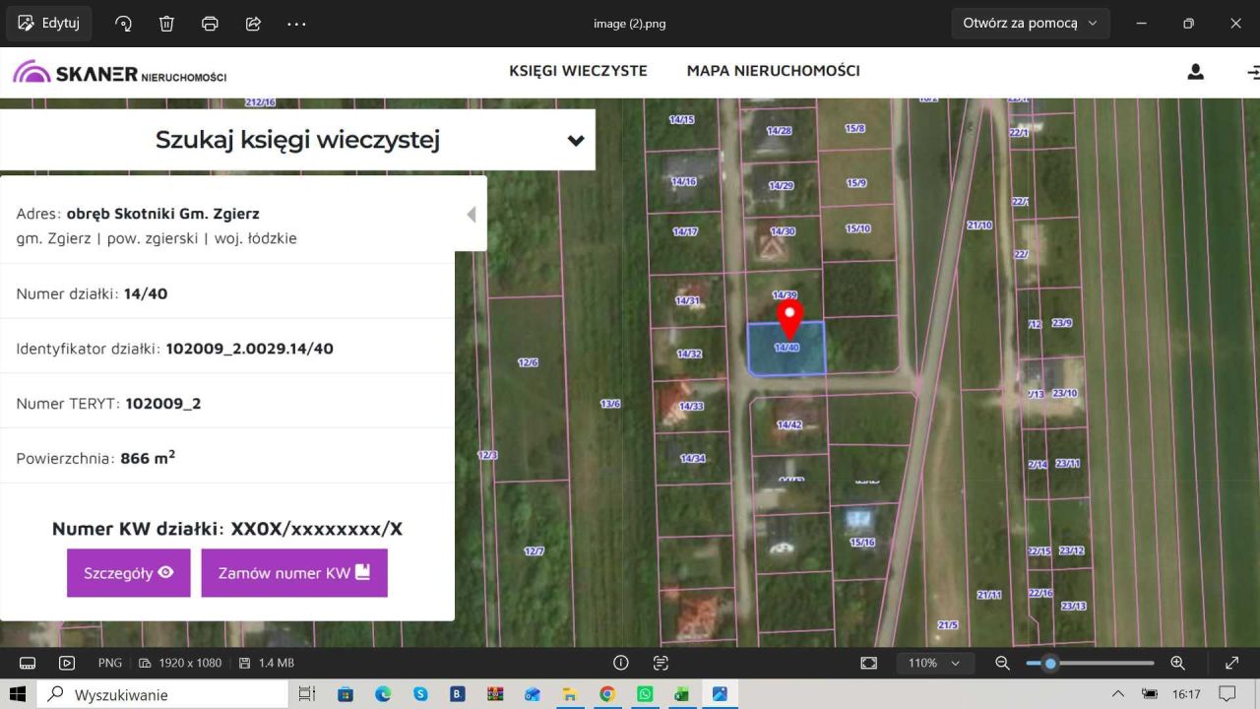Open WhatsApp from the taskbar
This screenshot has height=709, width=1260.
pyautogui.click(x=645, y=694)
